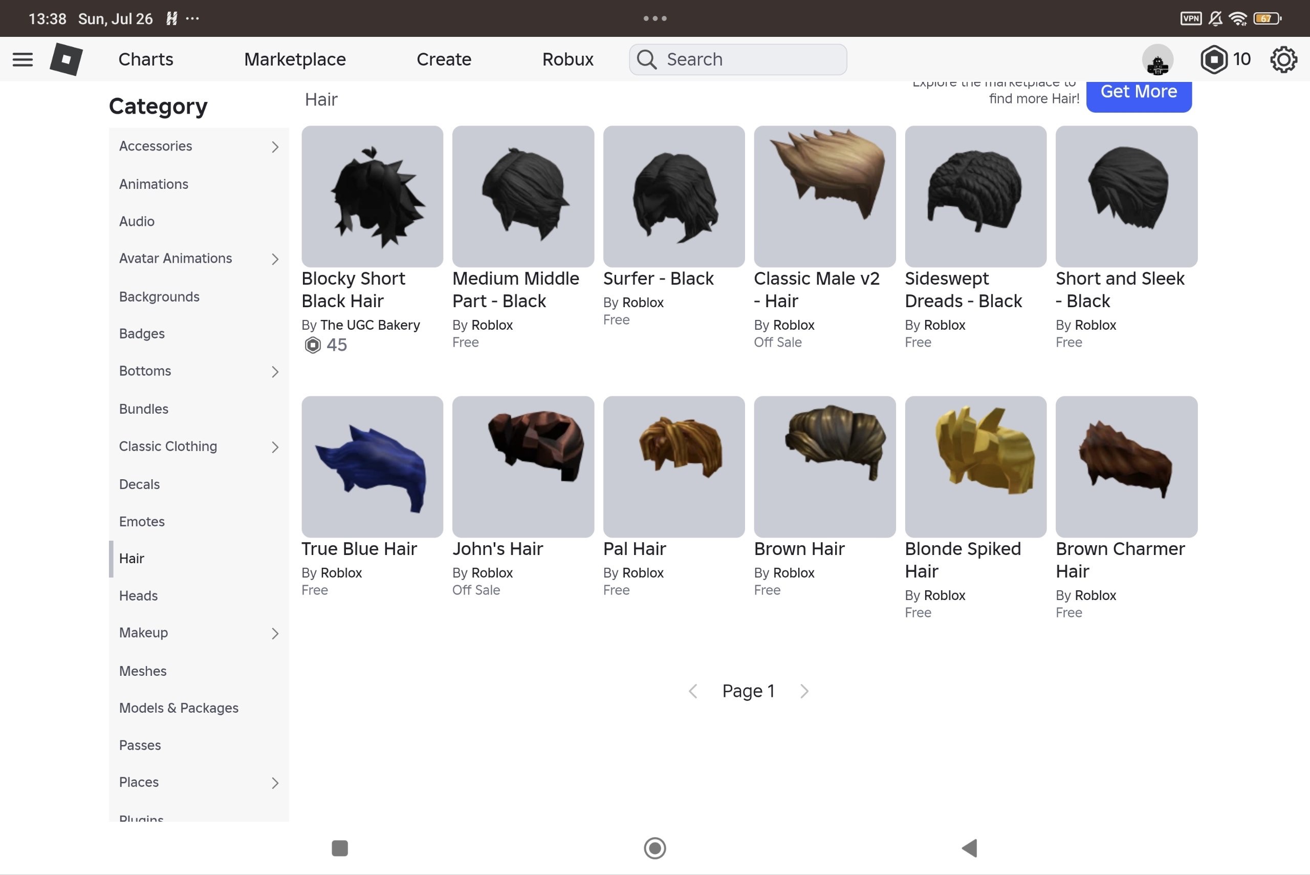
Task: Open Blocky Short Black Hair title
Action: coord(354,290)
